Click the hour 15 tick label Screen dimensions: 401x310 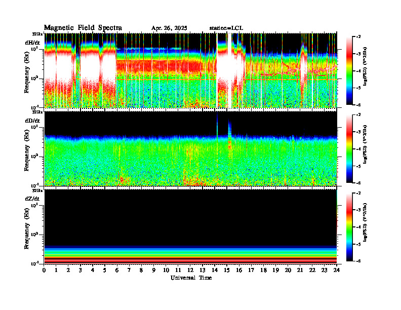[227, 270]
